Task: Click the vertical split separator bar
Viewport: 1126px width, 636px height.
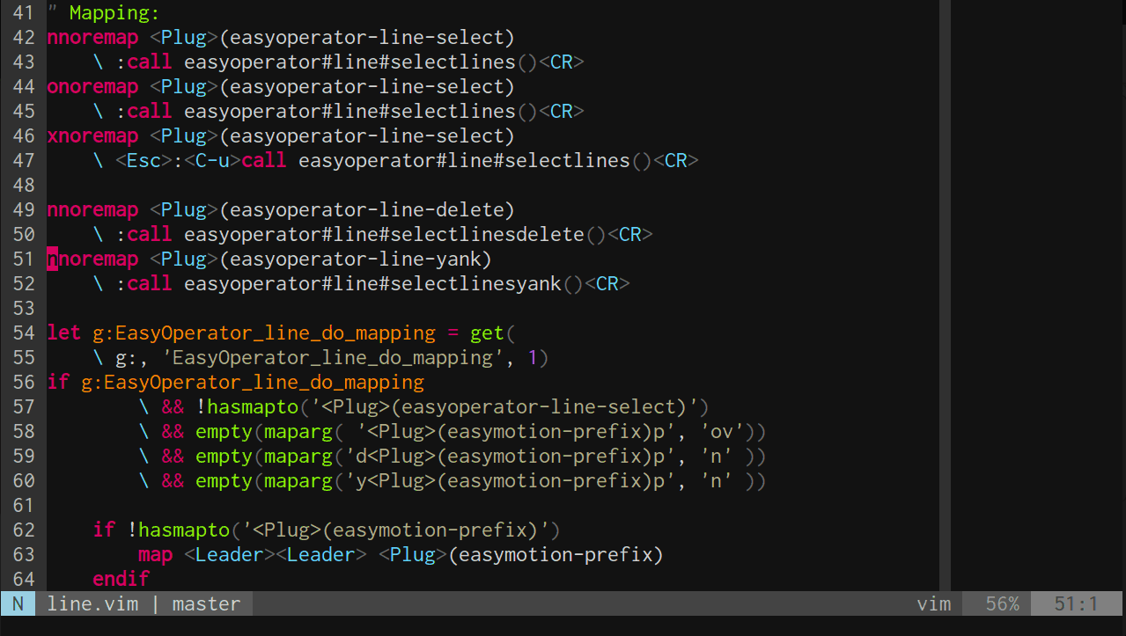Action: [x=945, y=296]
